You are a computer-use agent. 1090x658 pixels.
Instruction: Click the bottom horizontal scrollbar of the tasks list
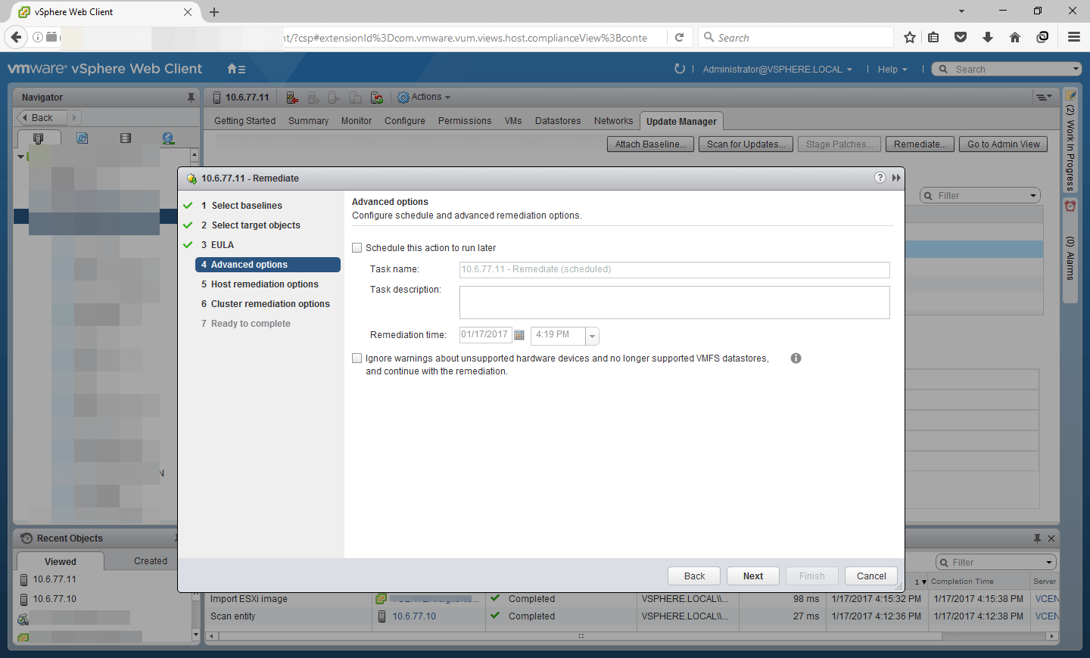click(579, 636)
